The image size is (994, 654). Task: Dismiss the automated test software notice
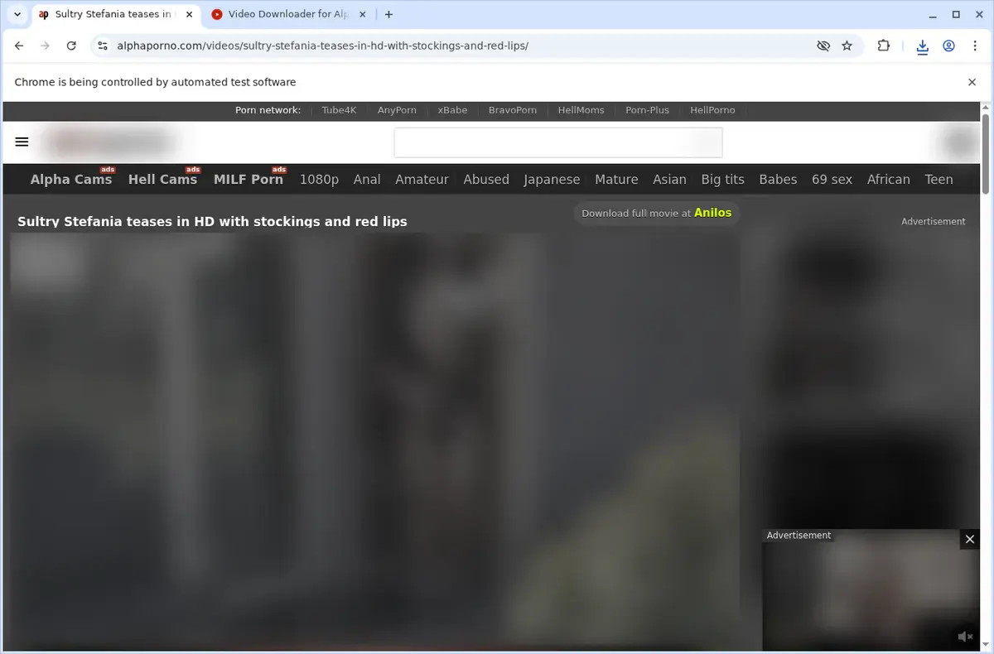click(x=972, y=82)
